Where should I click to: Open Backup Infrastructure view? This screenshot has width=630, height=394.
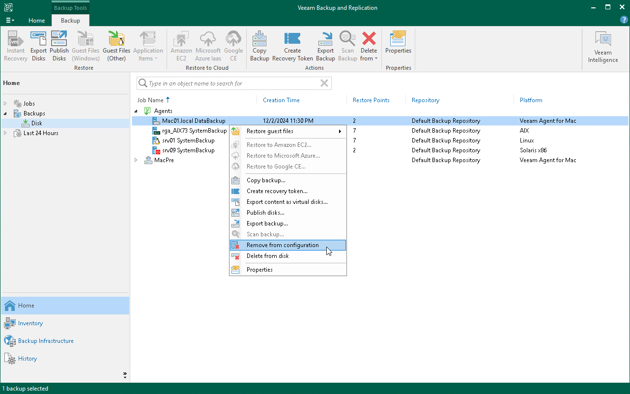[46, 340]
